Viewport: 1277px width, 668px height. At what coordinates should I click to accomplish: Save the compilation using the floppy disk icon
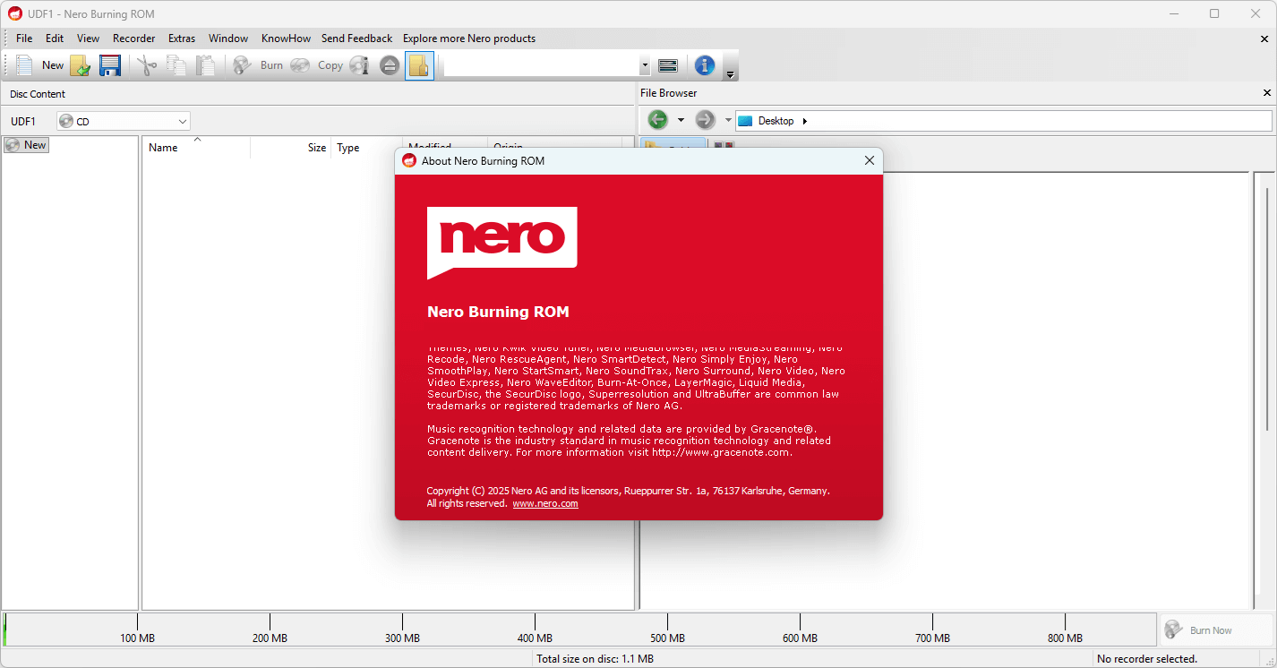click(109, 64)
